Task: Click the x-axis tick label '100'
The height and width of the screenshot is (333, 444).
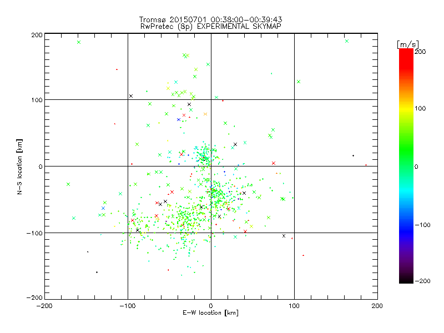Action: coord(294,306)
